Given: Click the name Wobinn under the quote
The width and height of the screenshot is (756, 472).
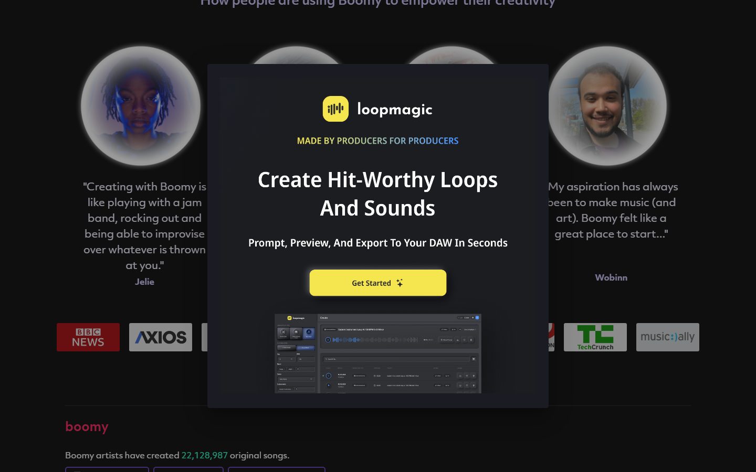Looking at the screenshot, I should pyautogui.click(x=611, y=277).
